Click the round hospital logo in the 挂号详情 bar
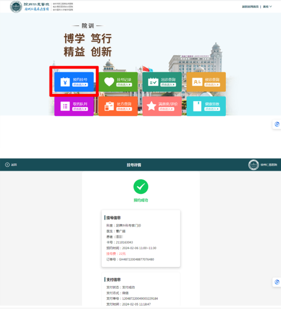The image size is (281, 309). [x=253, y=165]
